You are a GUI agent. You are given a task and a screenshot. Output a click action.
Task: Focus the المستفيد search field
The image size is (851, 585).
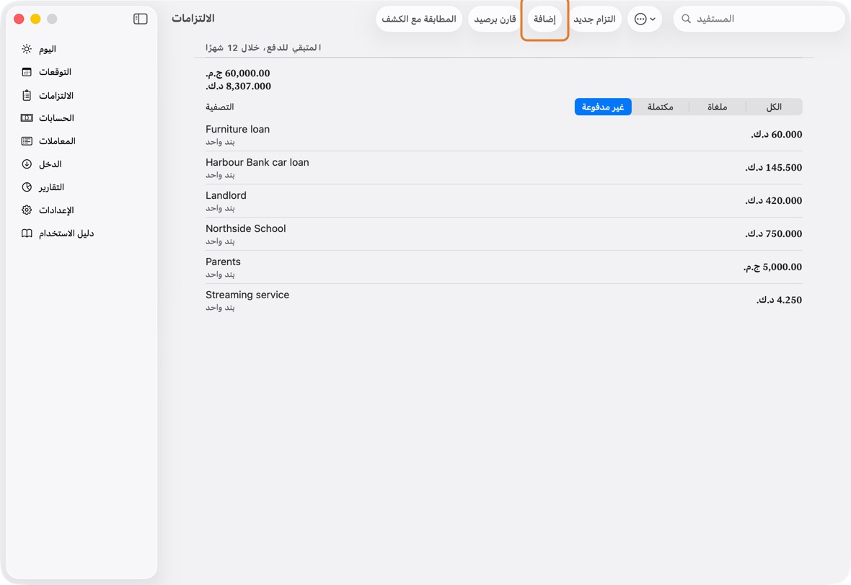click(x=759, y=19)
